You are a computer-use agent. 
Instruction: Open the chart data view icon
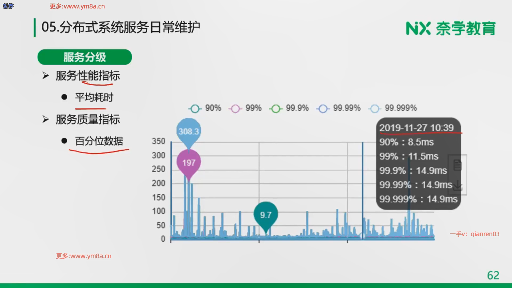(x=457, y=165)
